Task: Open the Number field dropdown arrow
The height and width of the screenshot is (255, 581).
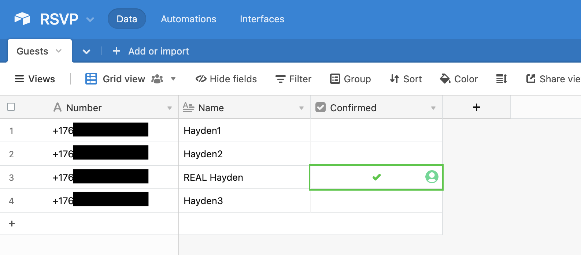Action: click(170, 108)
